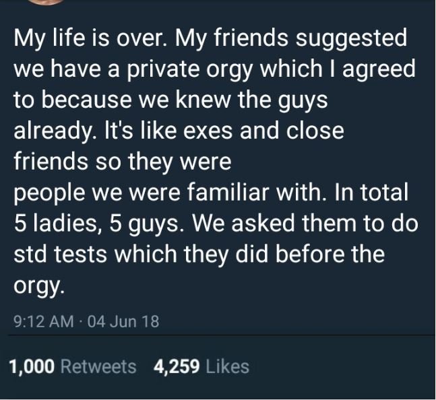The image size is (436, 400).
Task: Click the 9:12 AM timestamp
Action: 42,321
